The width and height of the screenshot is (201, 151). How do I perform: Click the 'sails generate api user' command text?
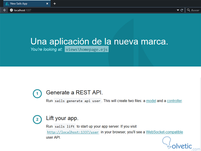pos(77,101)
